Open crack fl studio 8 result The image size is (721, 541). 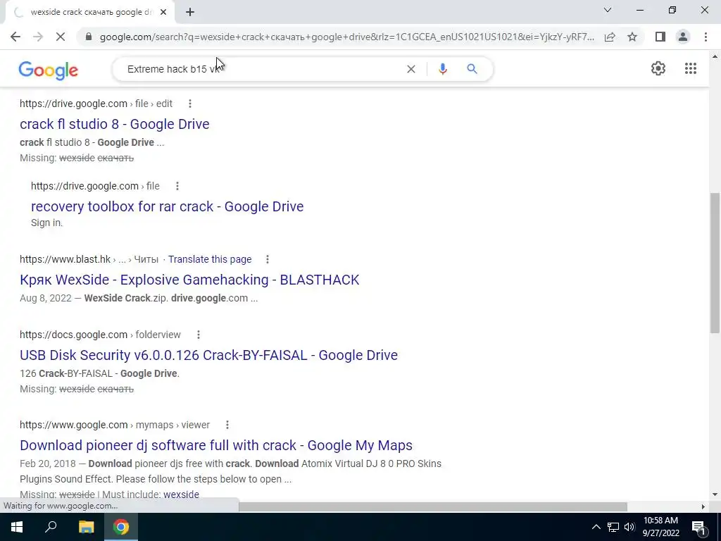coord(115,124)
